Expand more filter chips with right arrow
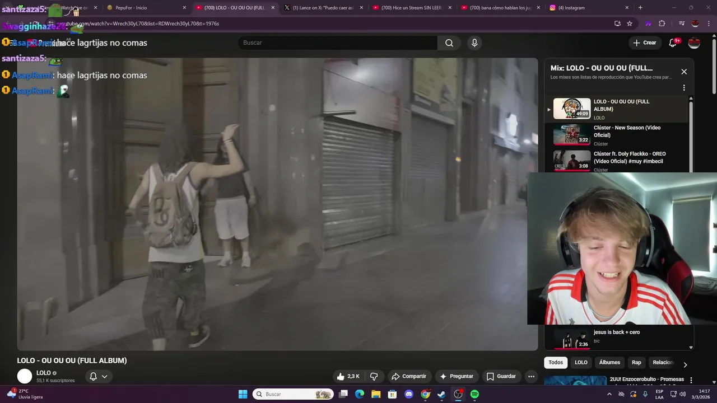 pyautogui.click(x=685, y=365)
